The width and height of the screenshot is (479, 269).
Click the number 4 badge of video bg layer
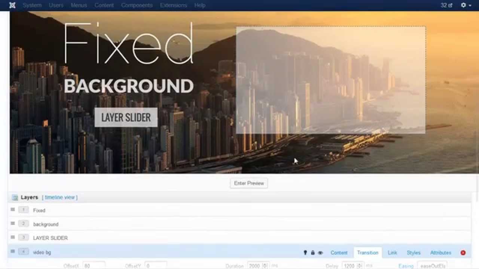23,252
